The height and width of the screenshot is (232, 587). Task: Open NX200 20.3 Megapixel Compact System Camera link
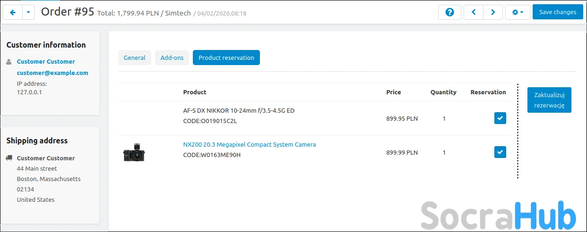point(249,145)
